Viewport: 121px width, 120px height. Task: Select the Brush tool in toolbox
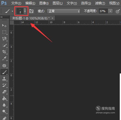(x=4, y=72)
